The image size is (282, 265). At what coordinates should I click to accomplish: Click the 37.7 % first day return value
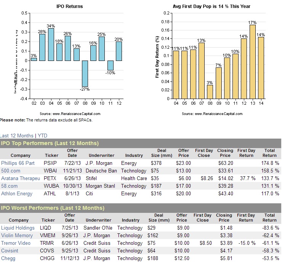pos(248,179)
